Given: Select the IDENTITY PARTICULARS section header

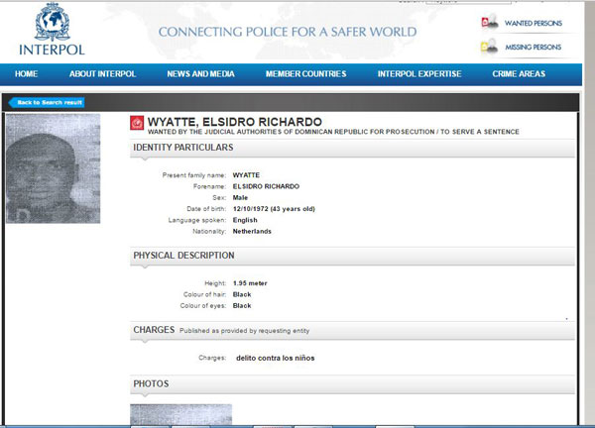Looking at the screenshot, I should coord(352,148).
